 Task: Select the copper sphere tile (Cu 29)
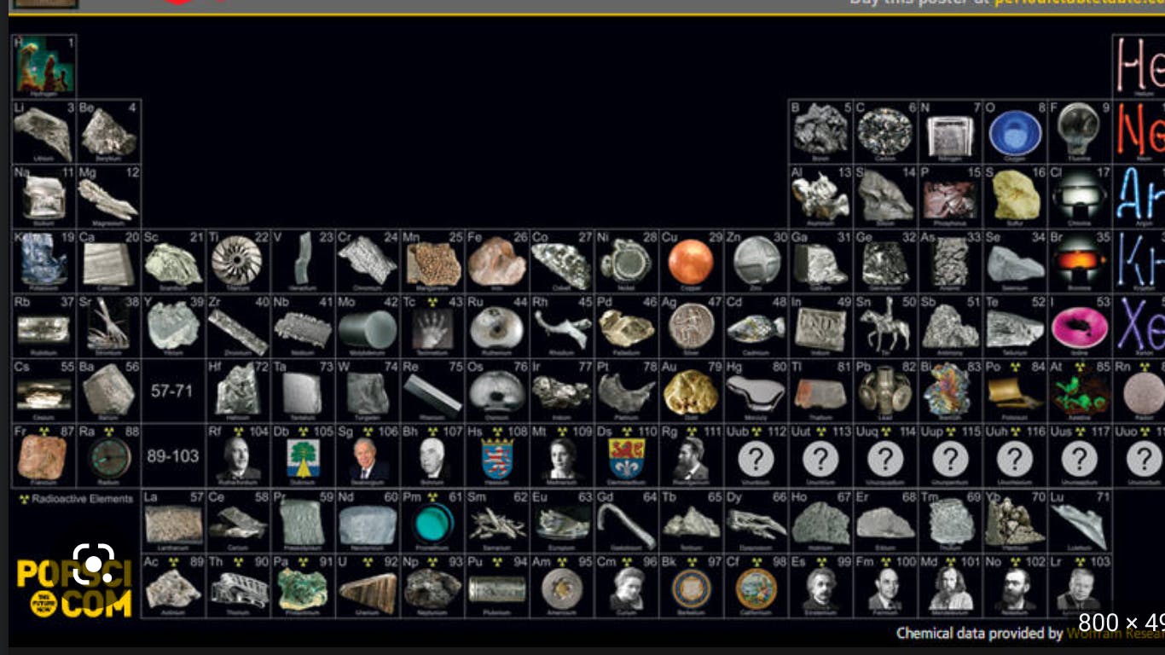coord(691,262)
